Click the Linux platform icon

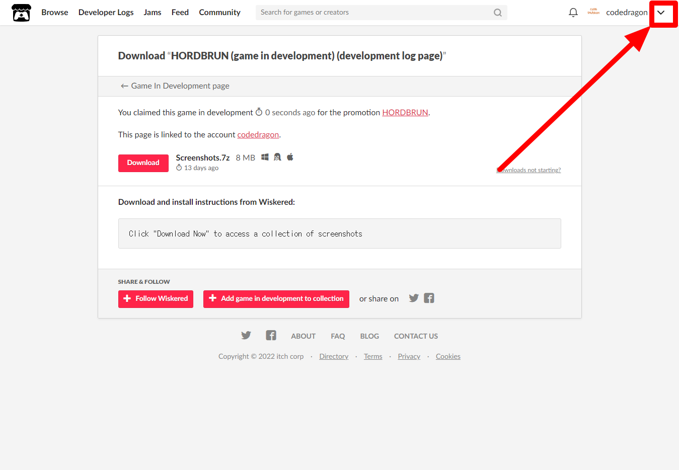click(x=277, y=157)
